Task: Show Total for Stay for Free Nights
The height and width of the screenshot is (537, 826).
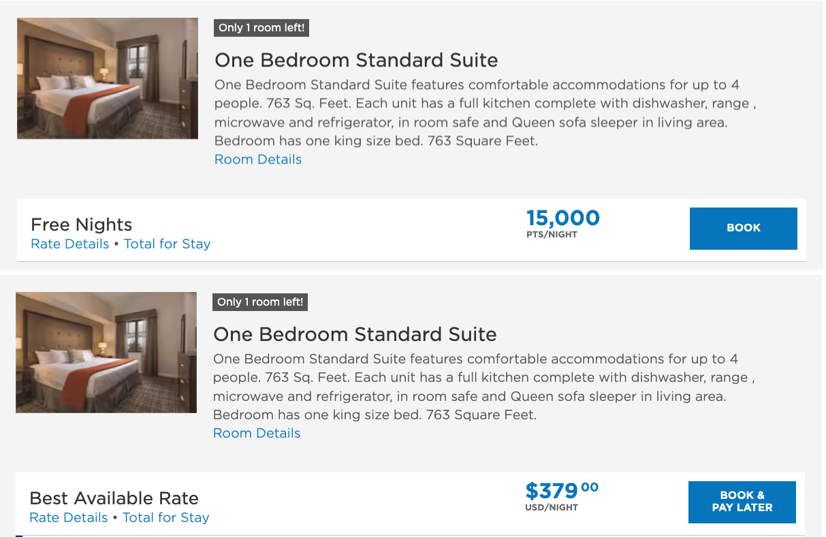Action: point(168,244)
